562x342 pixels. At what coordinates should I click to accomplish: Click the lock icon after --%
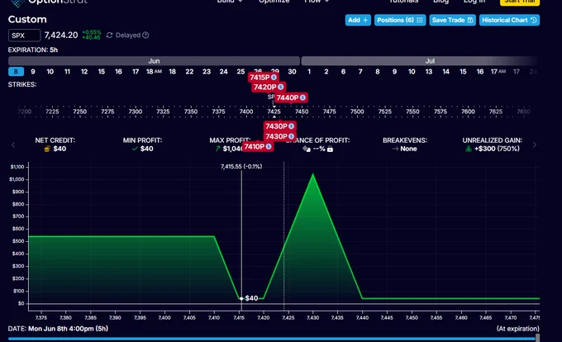point(330,149)
